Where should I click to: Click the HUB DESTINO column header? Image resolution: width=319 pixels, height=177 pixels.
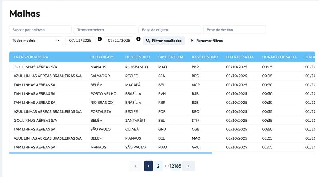pyautogui.click(x=137, y=57)
